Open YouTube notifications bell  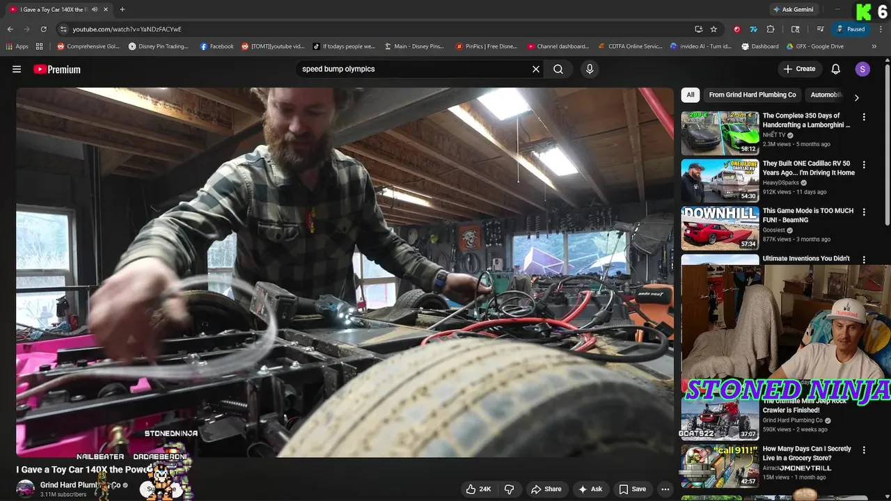[x=836, y=69]
